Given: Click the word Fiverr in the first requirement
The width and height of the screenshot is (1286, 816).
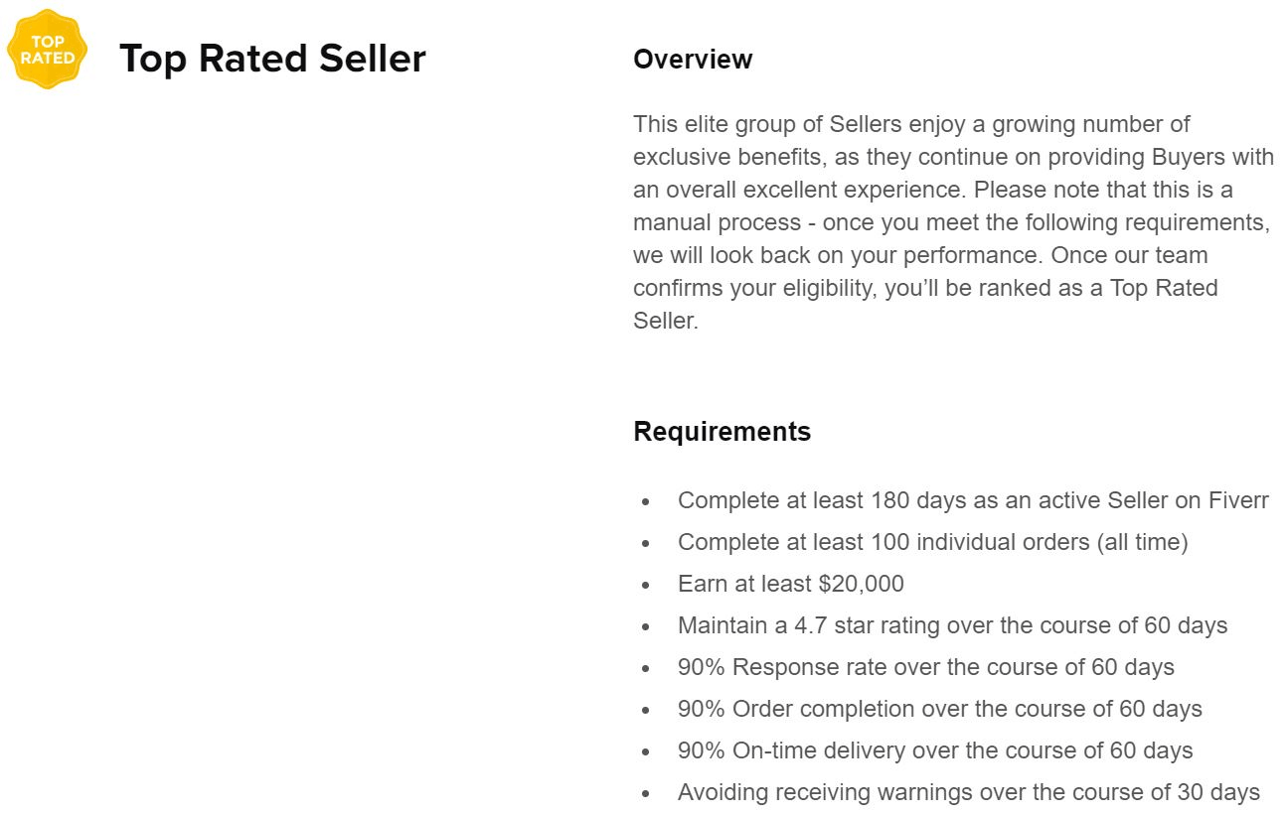Looking at the screenshot, I should click(1238, 500).
